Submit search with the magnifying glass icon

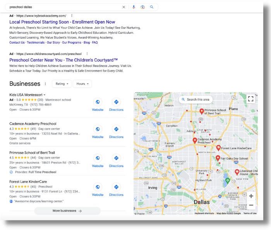(152, 7)
